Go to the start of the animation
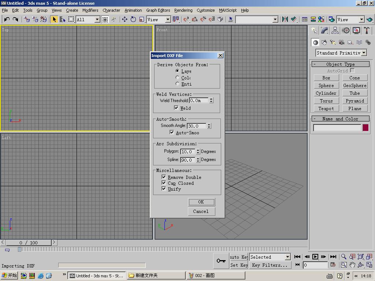 tap(297, 256)
